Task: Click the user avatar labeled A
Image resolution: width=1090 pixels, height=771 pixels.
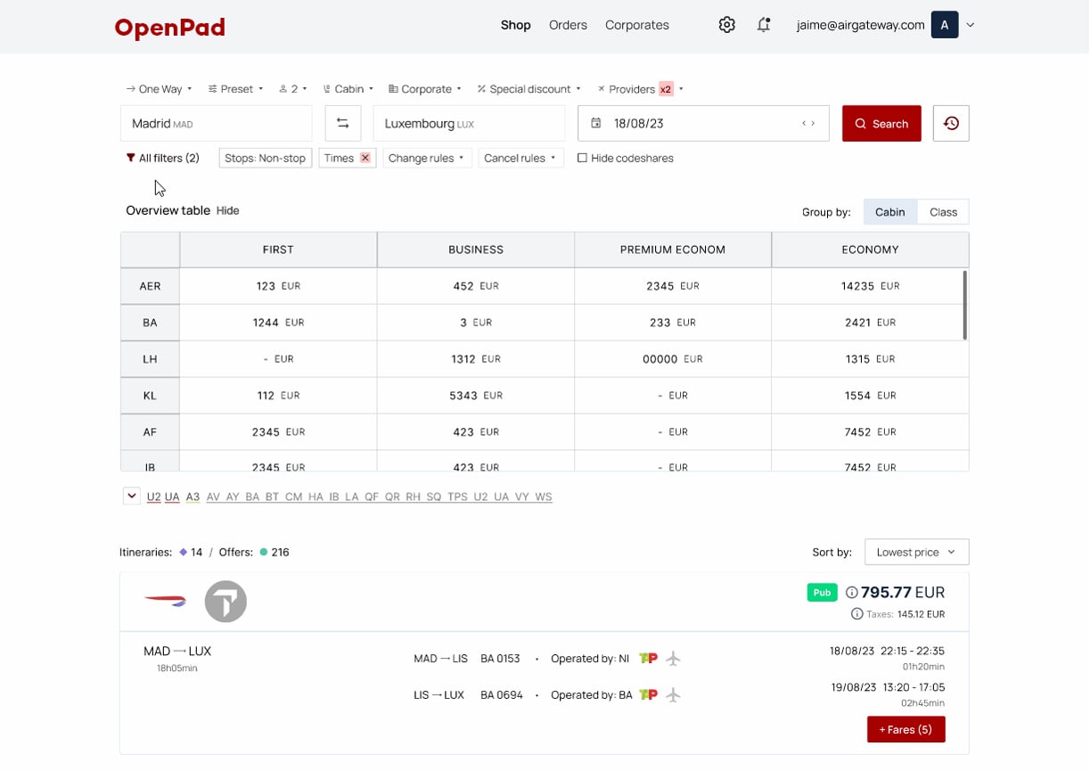Action: point(945,25)
